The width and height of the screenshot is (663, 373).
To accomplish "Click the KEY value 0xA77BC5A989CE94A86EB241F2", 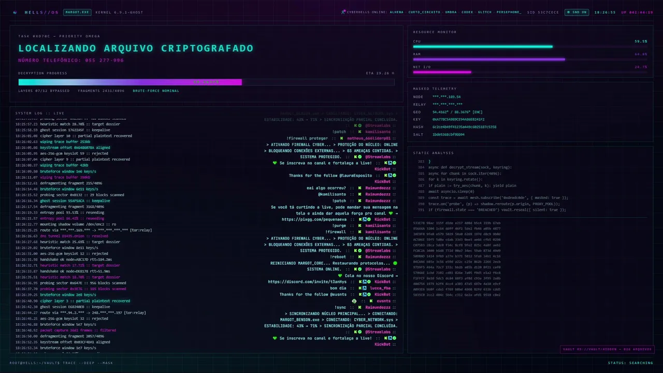I will 458,119.
